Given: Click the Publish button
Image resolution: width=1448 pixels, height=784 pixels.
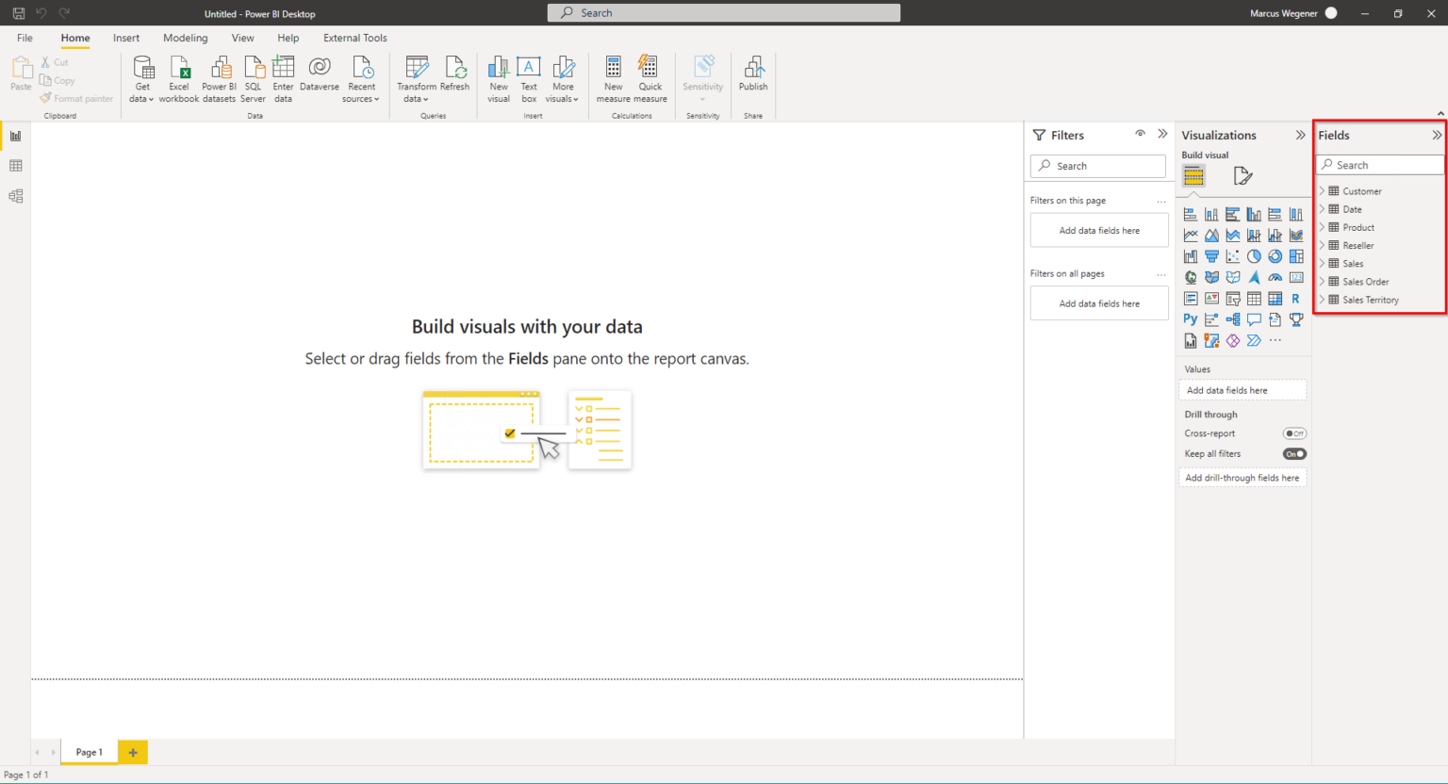Looking at the screenshot, I should click(753, 78).
